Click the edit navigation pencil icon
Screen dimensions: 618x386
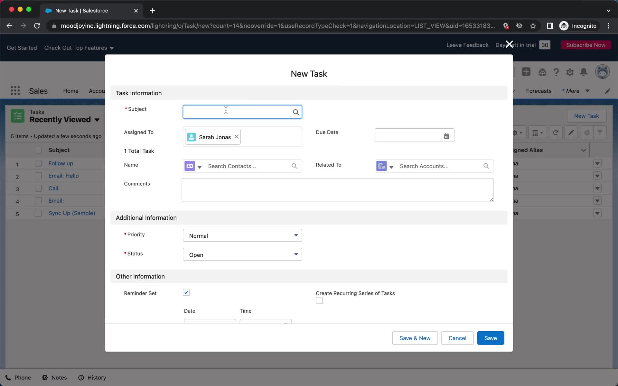607,91
